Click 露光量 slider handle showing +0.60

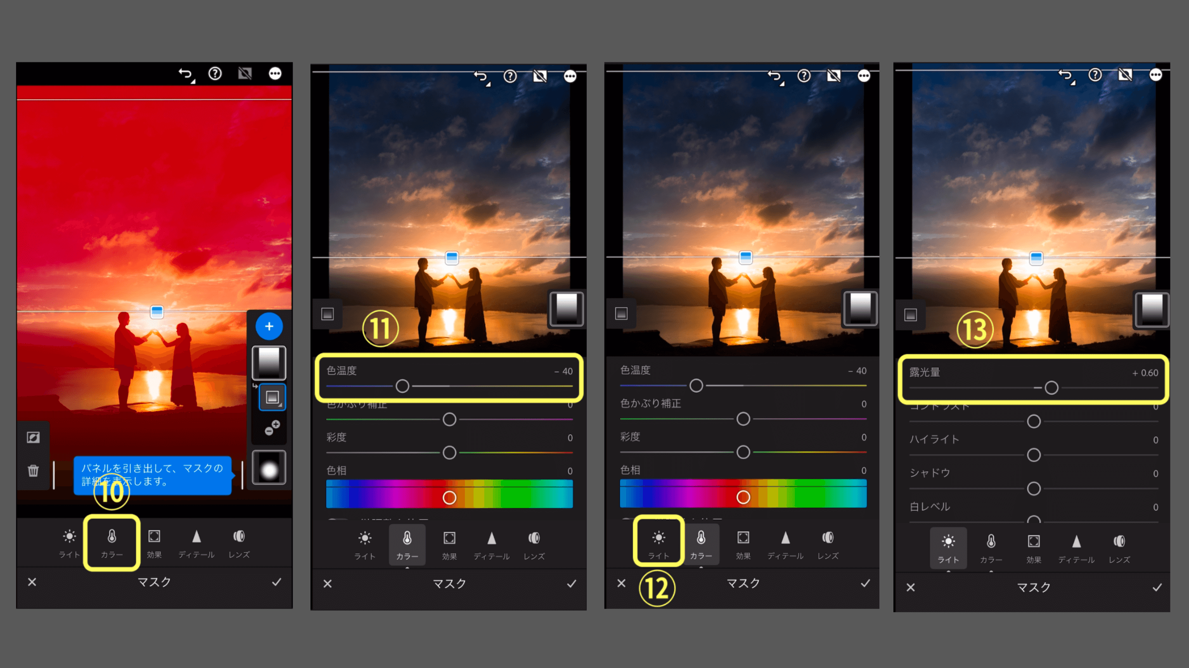pos(1052,388)
